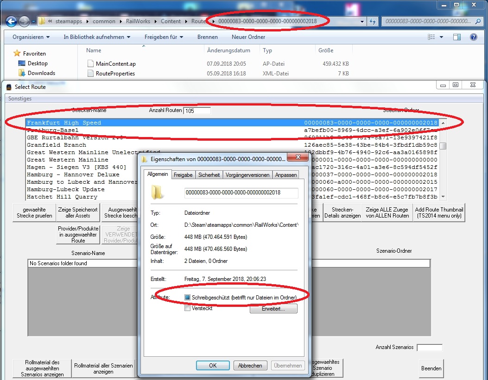The width and height of the screenshot is (488, 380).
Task: Click Rollmaterial des ausgewaehlten Szenarios anzeigen
Action: pos(42,368)
